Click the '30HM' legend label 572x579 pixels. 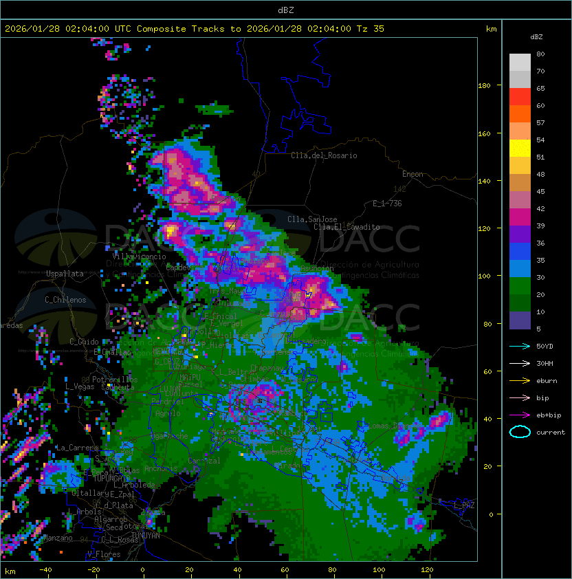[544, 363]
